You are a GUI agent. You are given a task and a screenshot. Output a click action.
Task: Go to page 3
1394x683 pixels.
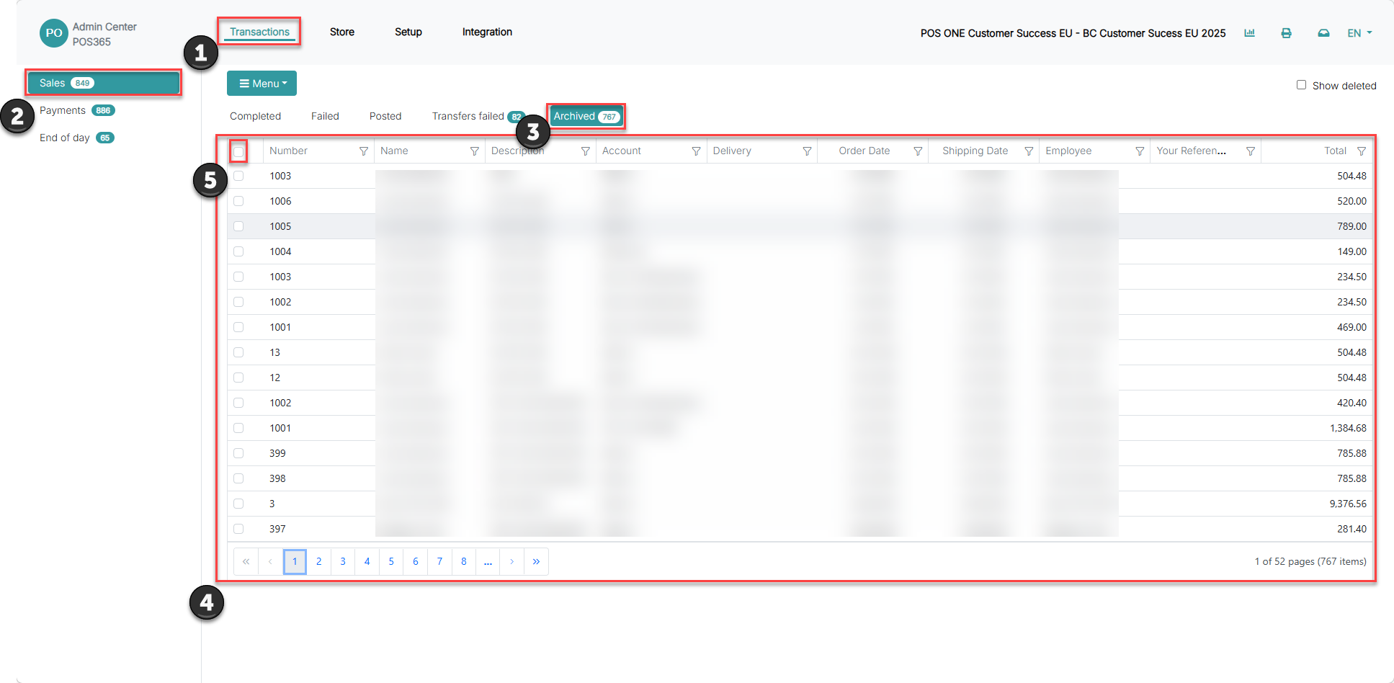coord(343,562)
